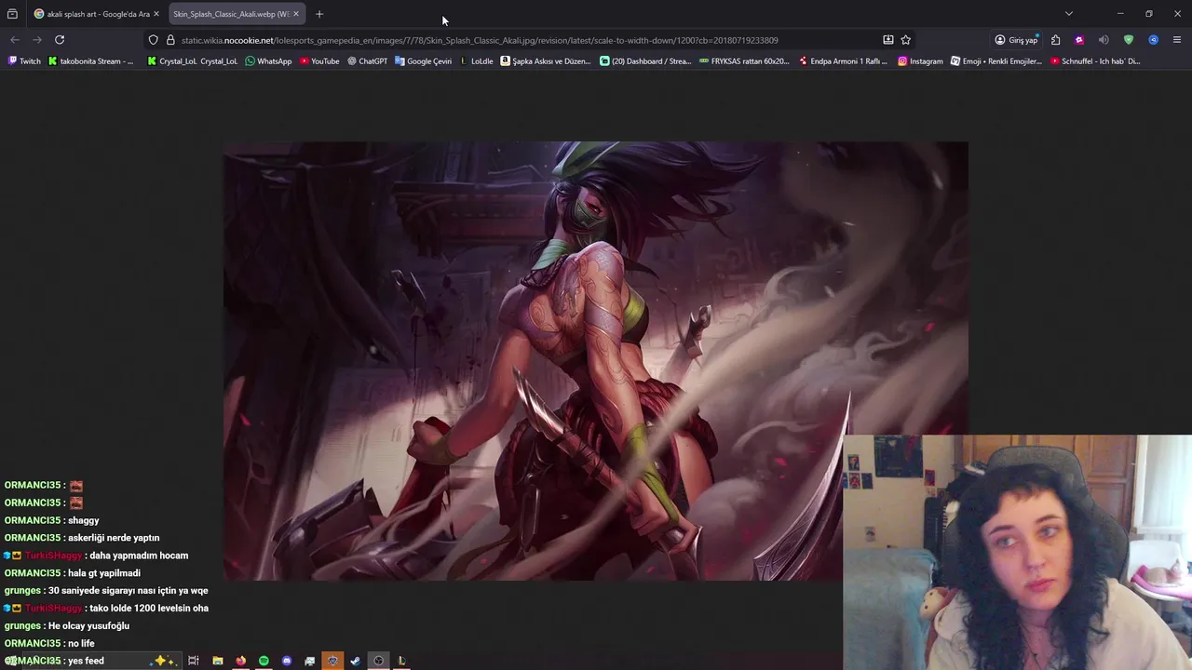Image resolution: width=1192 pixels, height=670 pixels.
Task: Open File Explorer from the taskbar
Action: (x=218, y=661)
